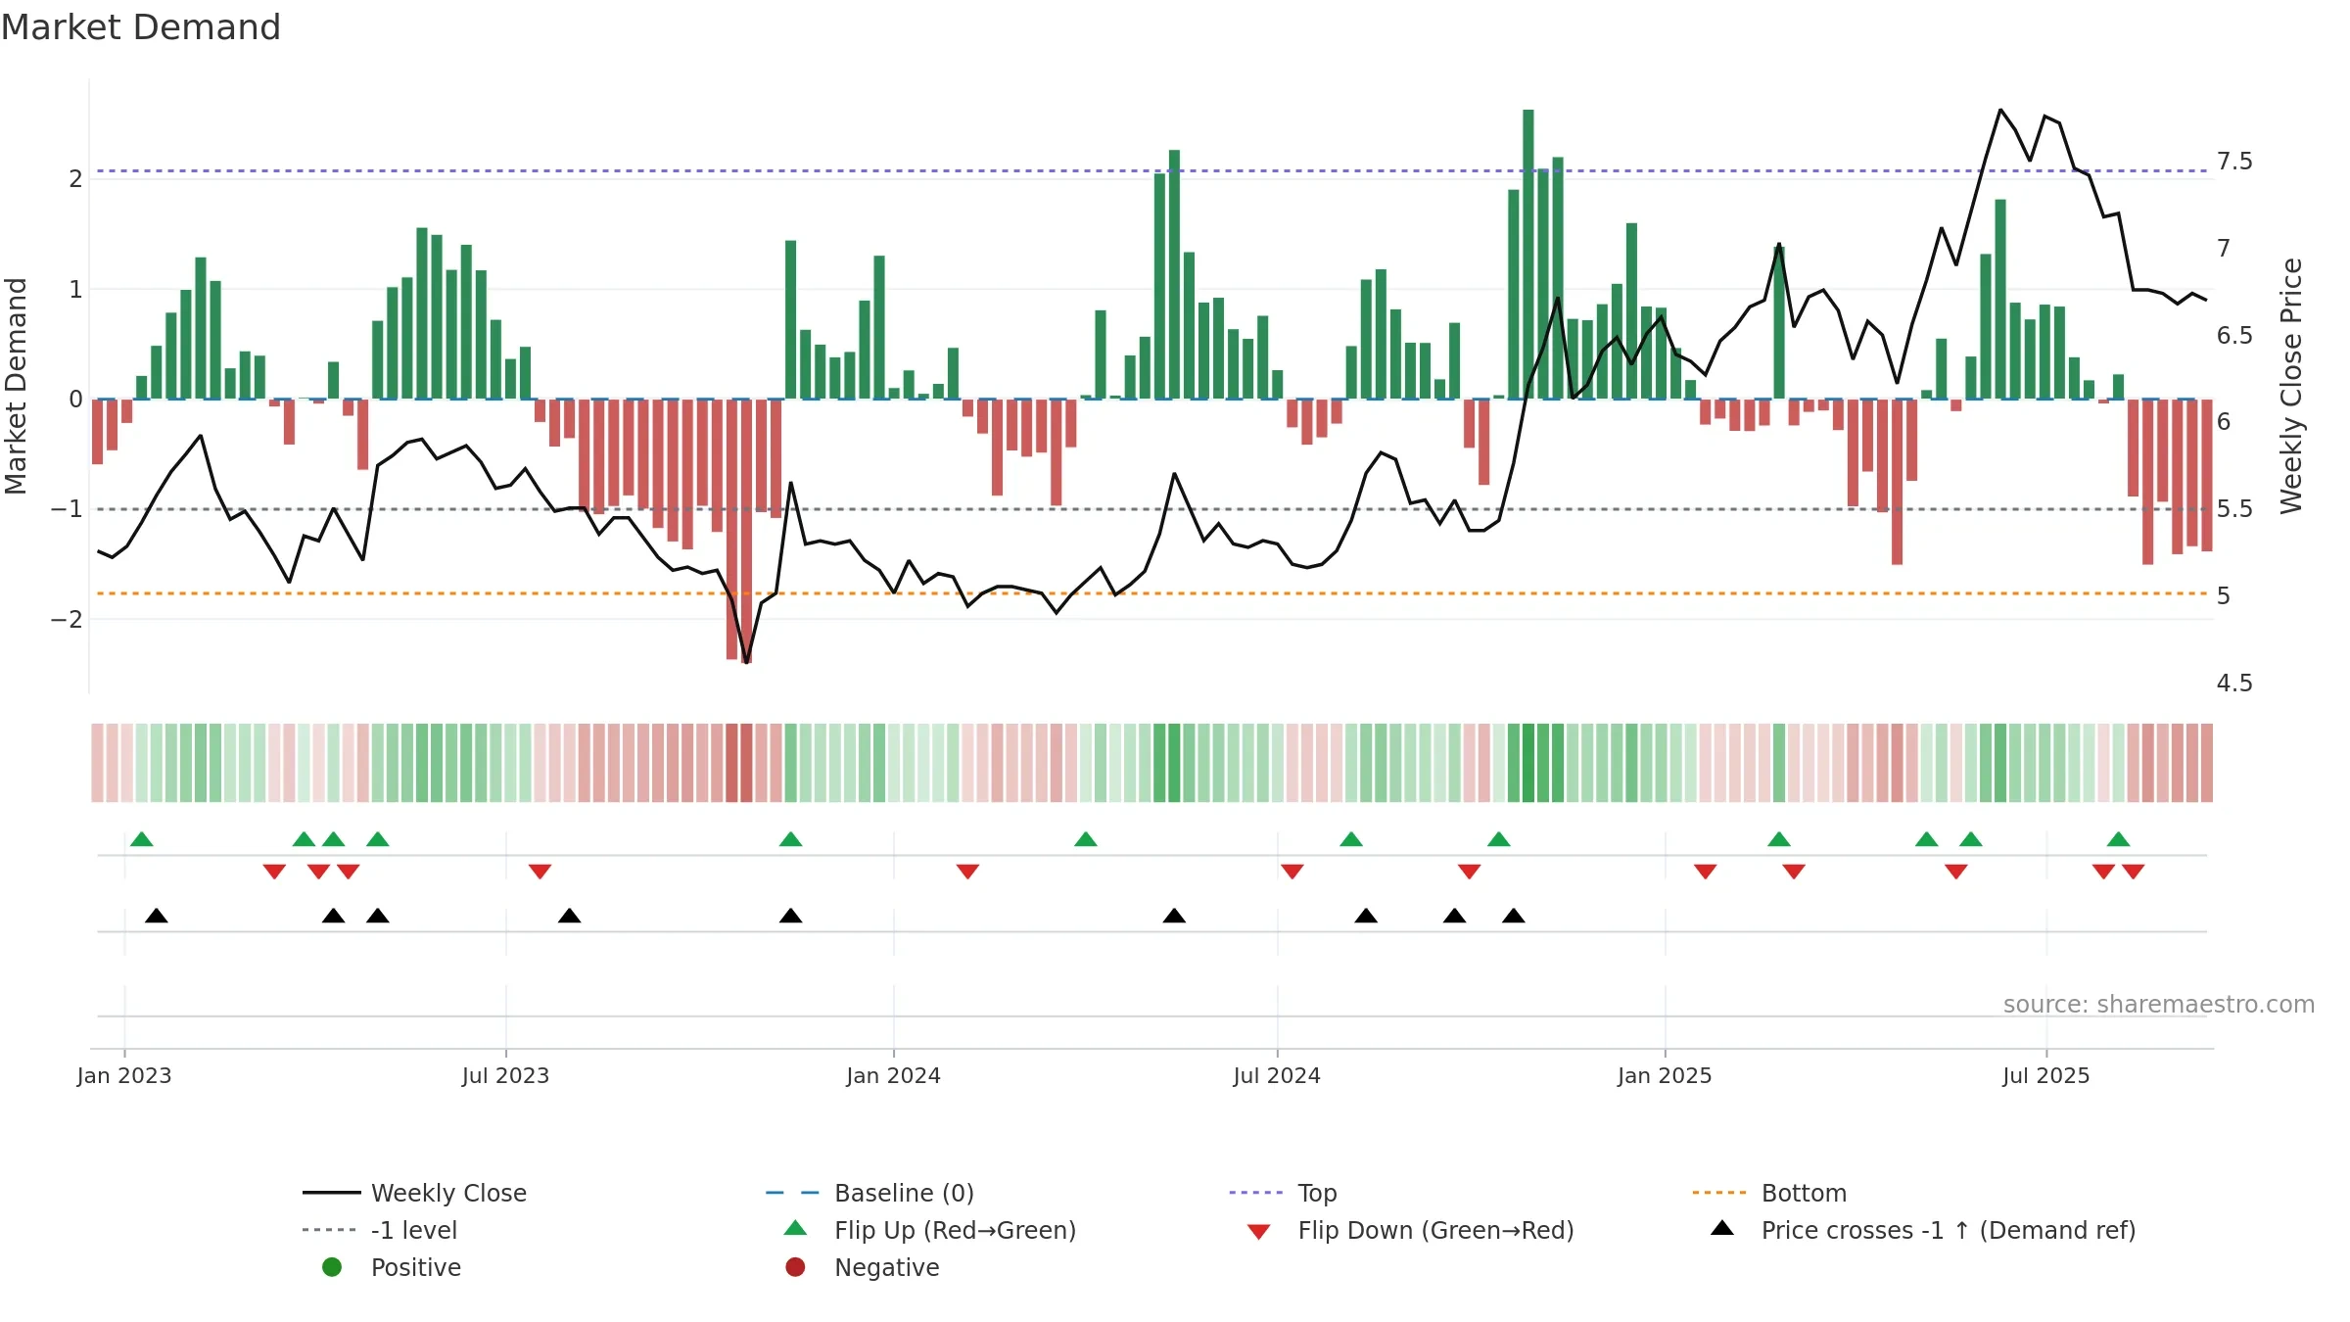Screen dimensions: 2350x1322
Task: Toggle the Negative legend entry
Action: point(862,1267)
